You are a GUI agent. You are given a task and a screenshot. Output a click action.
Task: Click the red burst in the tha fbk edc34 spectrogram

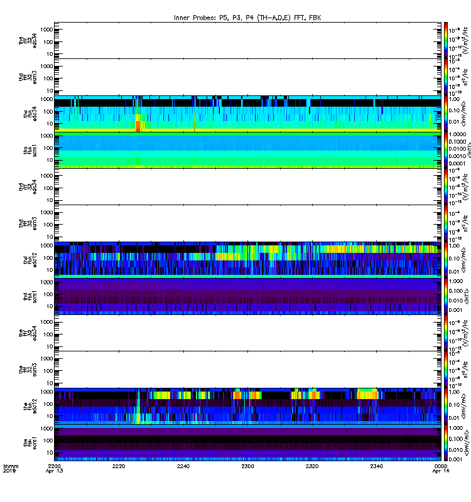pos(138,126)
